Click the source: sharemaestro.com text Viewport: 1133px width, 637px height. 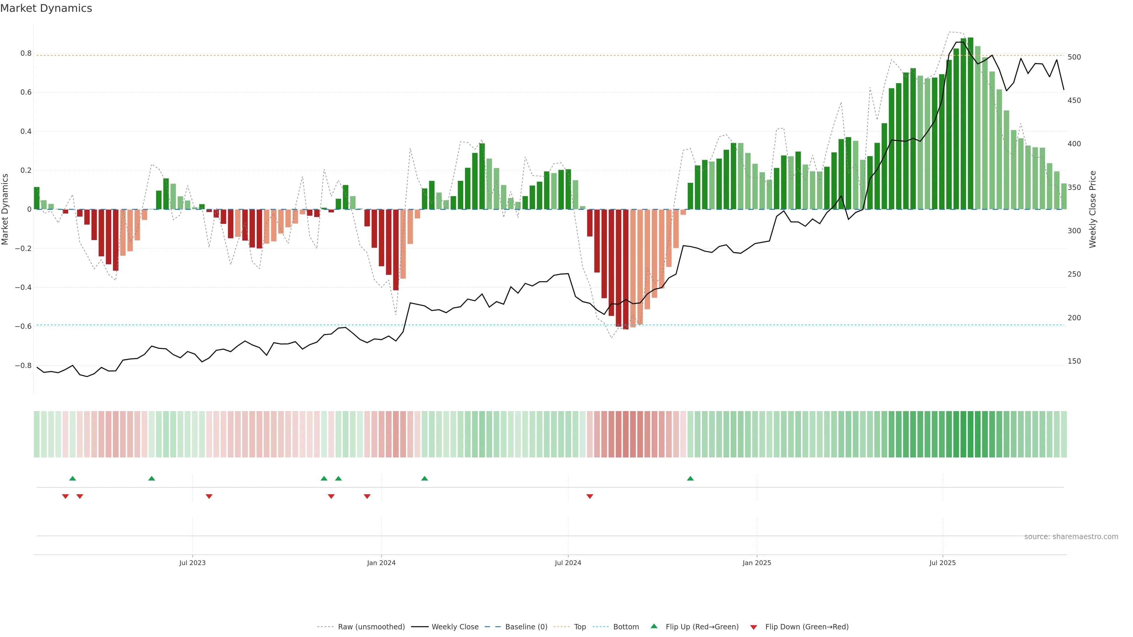tap(1071, 537)
